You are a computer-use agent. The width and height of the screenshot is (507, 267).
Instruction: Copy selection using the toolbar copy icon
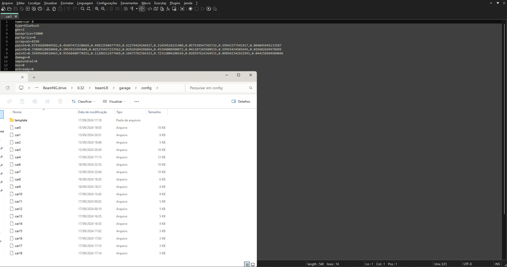coord(54,9)
